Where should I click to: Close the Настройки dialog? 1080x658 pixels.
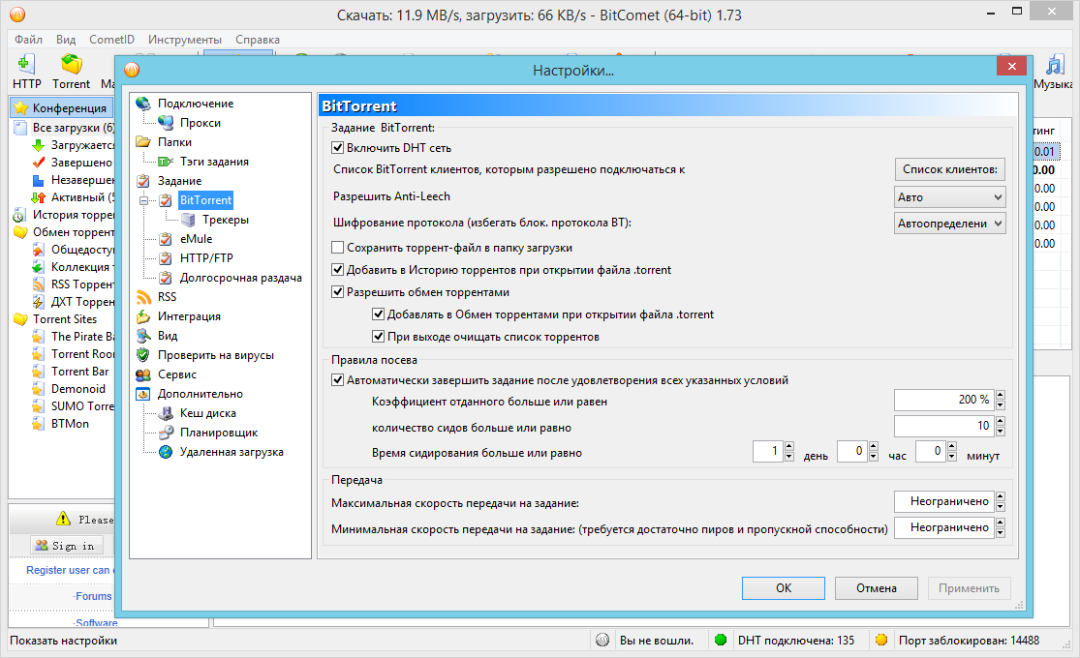pos(1011,66)
